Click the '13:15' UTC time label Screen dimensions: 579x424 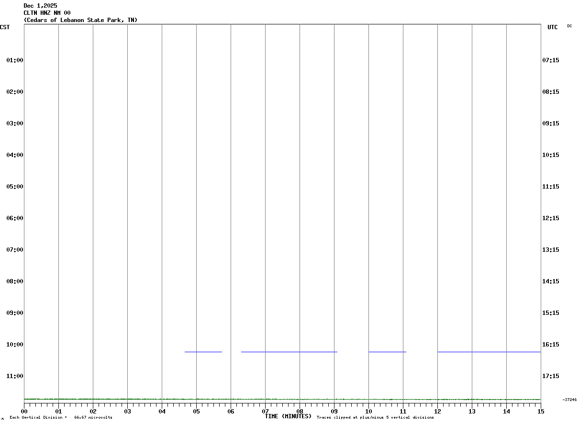click(551, 250)
